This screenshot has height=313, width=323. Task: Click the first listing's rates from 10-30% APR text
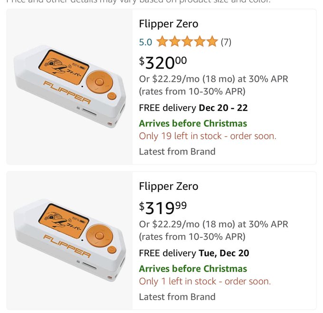pos(192,91)
